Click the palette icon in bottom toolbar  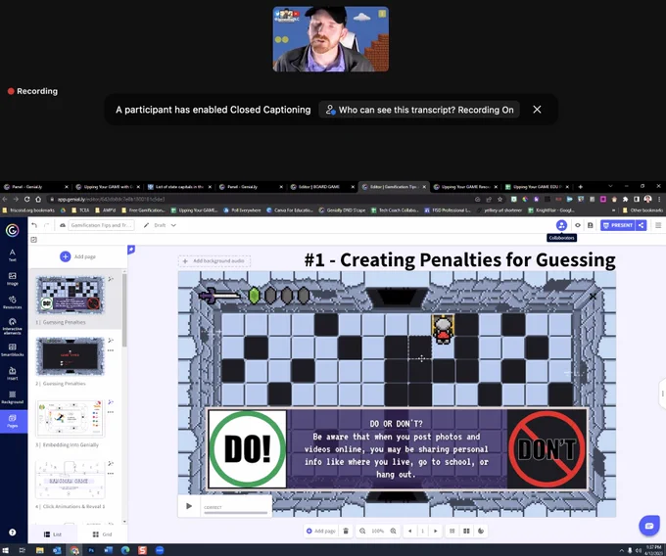coord(481,531)
